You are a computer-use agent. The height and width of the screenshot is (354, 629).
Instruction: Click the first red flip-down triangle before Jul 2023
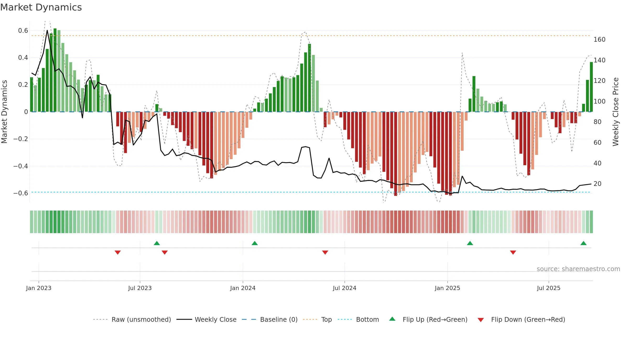tap(118, 252)
